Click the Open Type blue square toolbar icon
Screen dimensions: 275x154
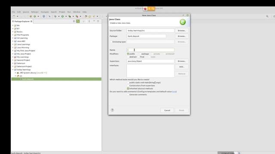click(x=44, y=16)
